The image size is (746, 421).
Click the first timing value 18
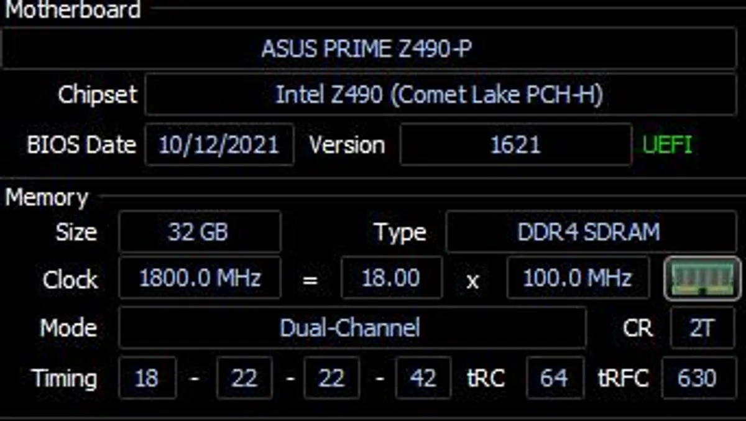[148, 377]
